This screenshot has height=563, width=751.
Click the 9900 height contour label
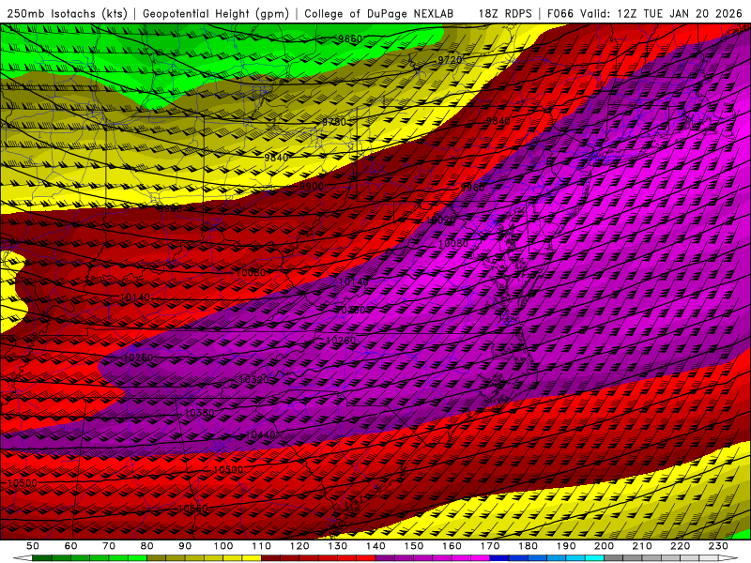click(312, 186)
